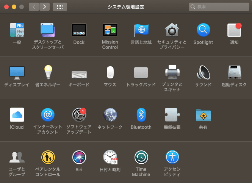The image size is (252, 183).
Task: Open iCloud preferences icon
Action: [x=17, y=115]
